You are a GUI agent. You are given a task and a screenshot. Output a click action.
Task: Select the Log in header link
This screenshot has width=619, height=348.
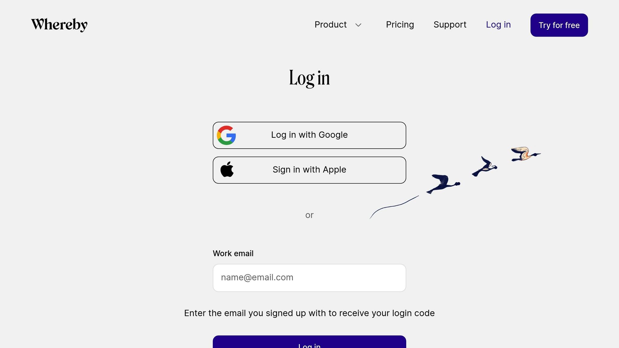(x=498, y=24)
